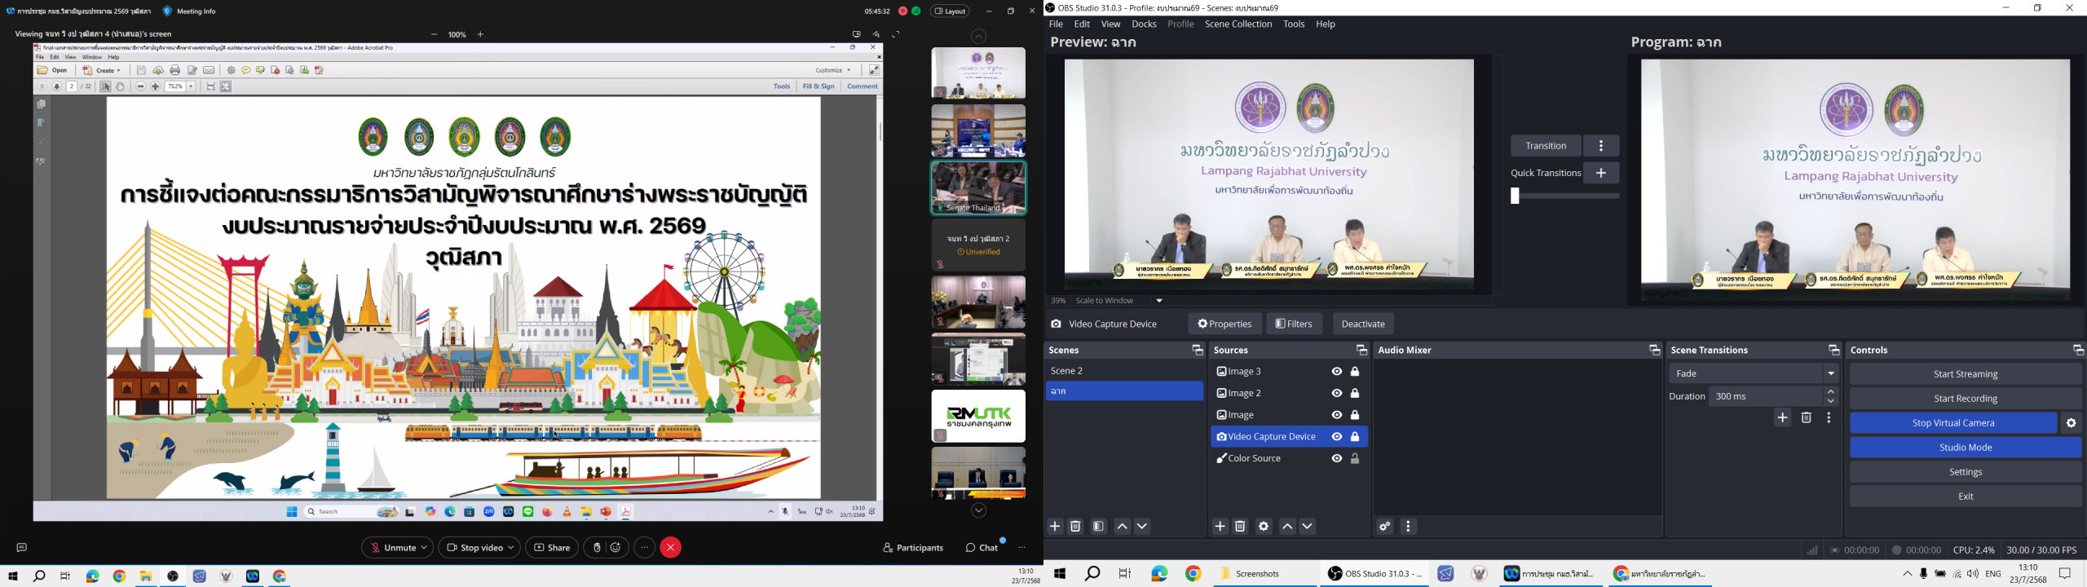The image size is (2087, 587).
Task: Open preview Scale to Window dropdown
Action: point(1159,301)
